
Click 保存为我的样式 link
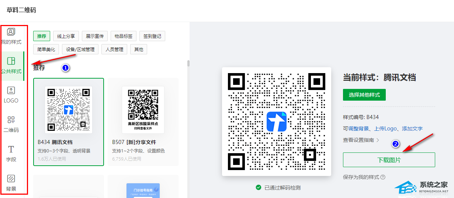361,177
